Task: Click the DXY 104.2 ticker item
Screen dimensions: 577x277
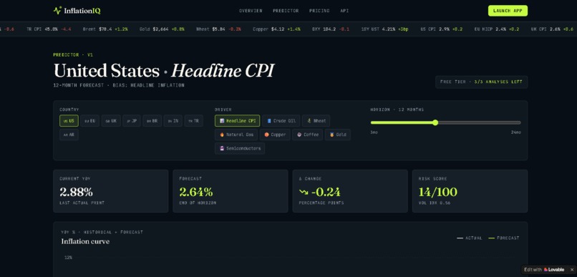Action: tap(331, 29)
